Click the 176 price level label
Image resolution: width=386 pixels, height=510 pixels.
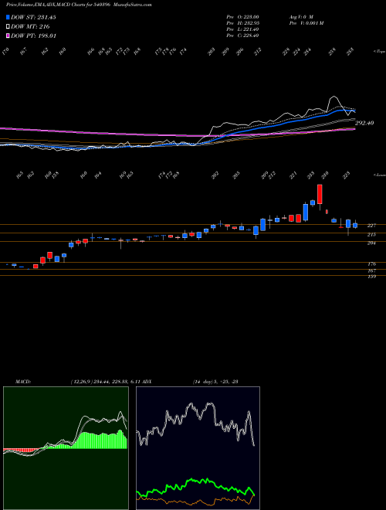371,264
